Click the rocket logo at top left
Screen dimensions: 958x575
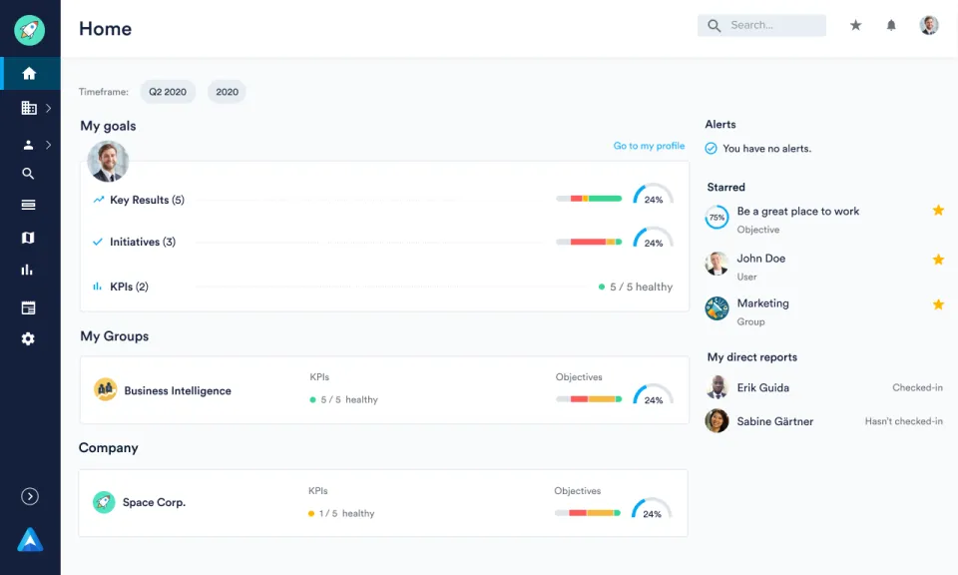point(29,30)
